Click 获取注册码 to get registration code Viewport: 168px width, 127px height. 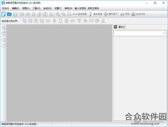click(x=93, y=8)
